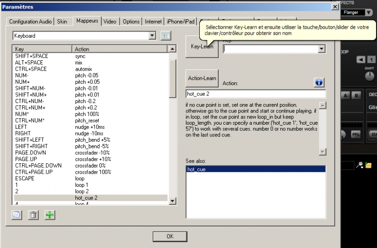377x248 pixels.
Task: Click loop button 1 in the skin
Action: pyautogui.click(x=371, y=60)
